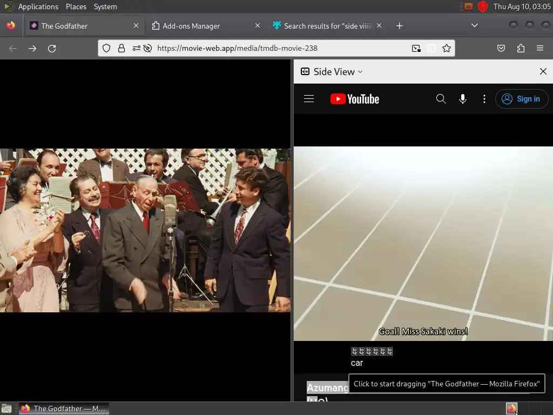Close The Godfather tab
The image size is (553, 415).
click(x=136, y=25)
